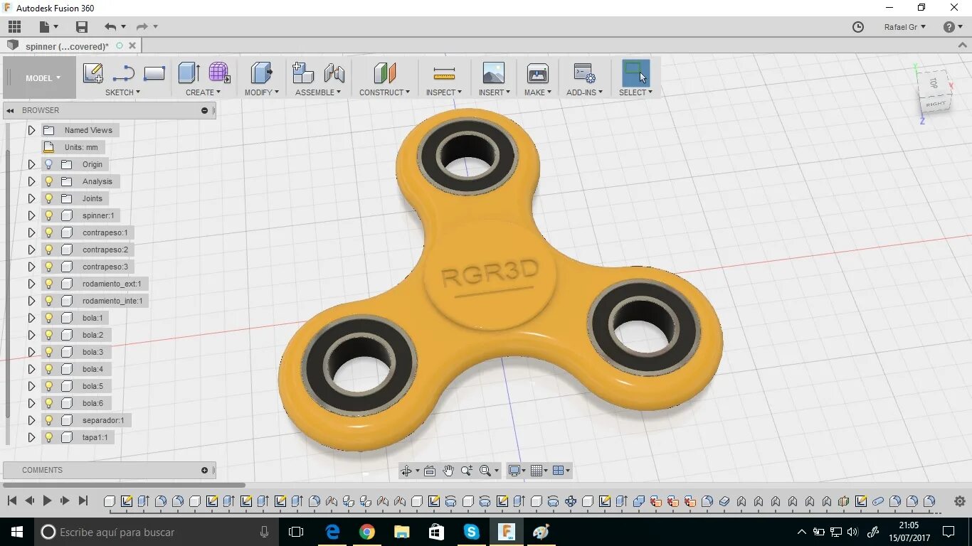The image size is (972, 546).
Task: Open Chrome from the taskbar
Action: click(x=367, y=532)
